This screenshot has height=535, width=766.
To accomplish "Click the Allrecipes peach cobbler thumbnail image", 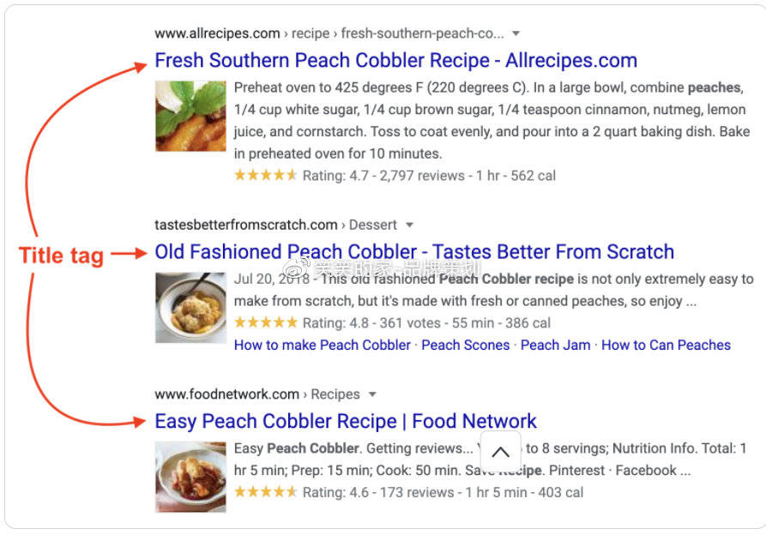I will [x=190, y=117].
